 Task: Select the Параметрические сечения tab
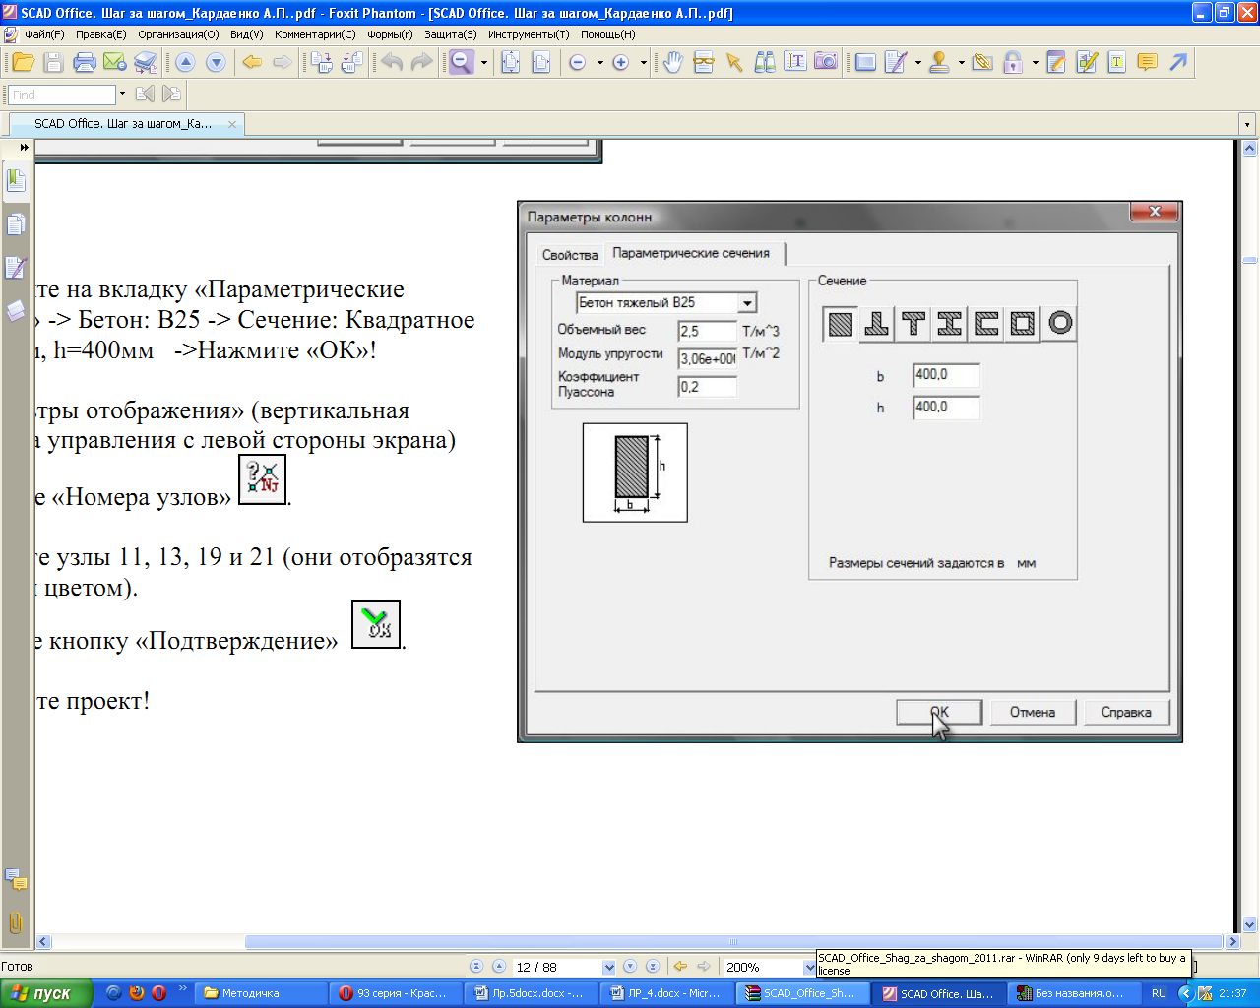pyautogui.click(x=692, y=253)
